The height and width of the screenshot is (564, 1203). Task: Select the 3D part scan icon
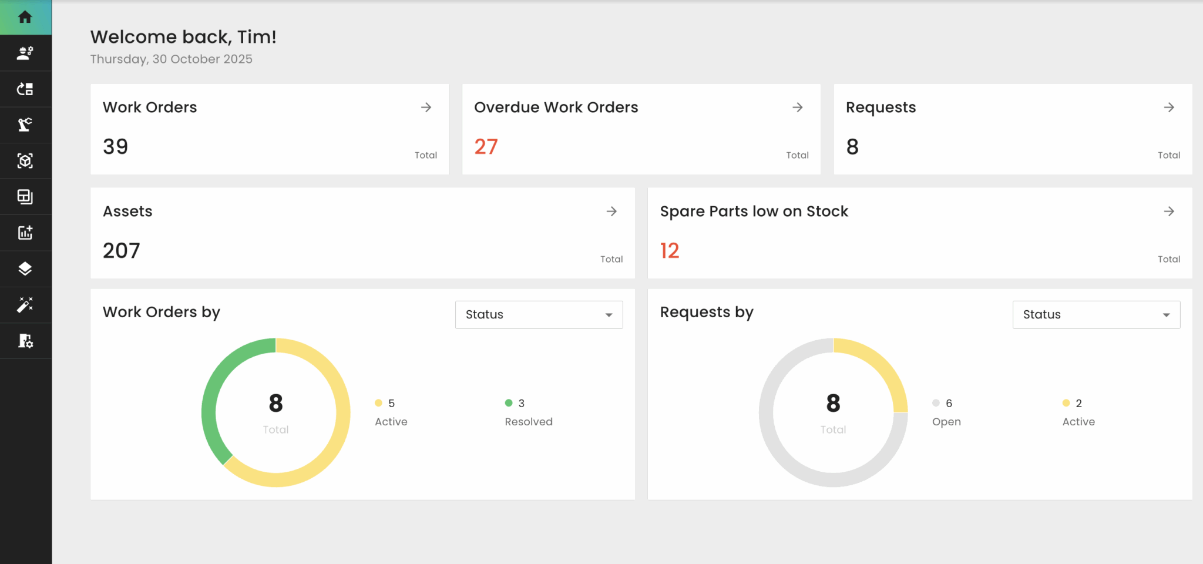[26, 160]
